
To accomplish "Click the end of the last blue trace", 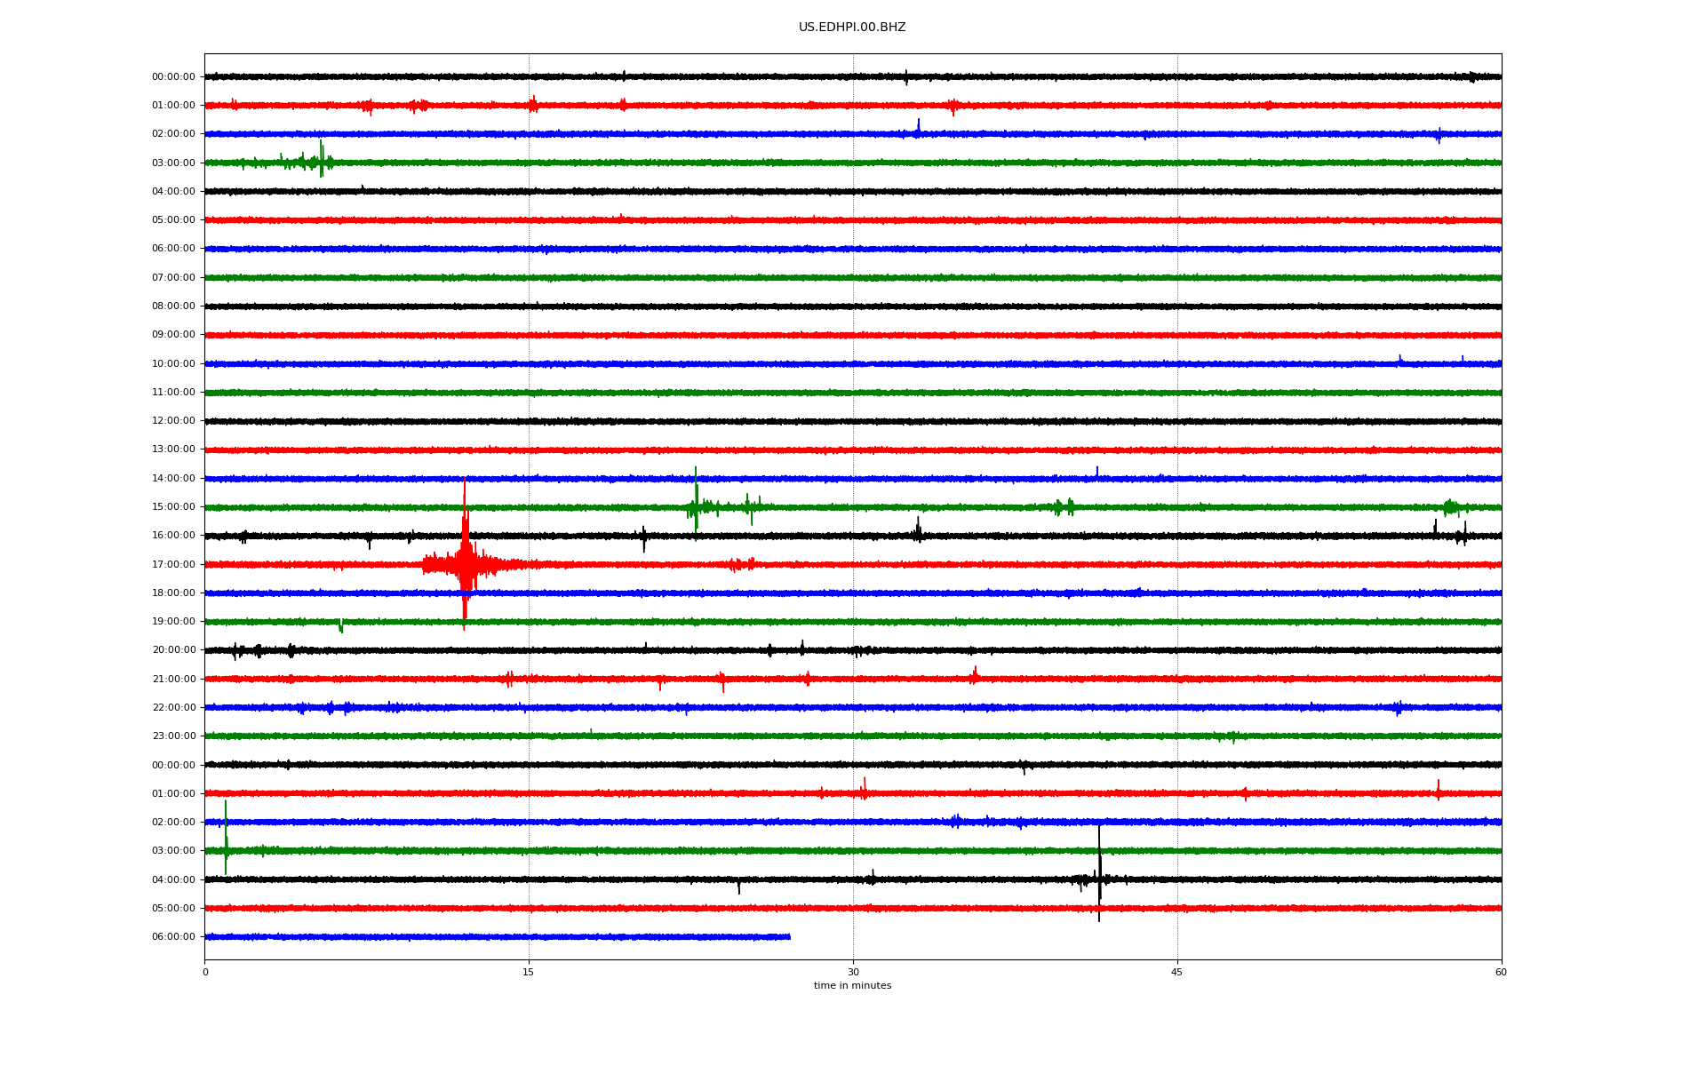I will pyautogui.click(x=788, y=936).
